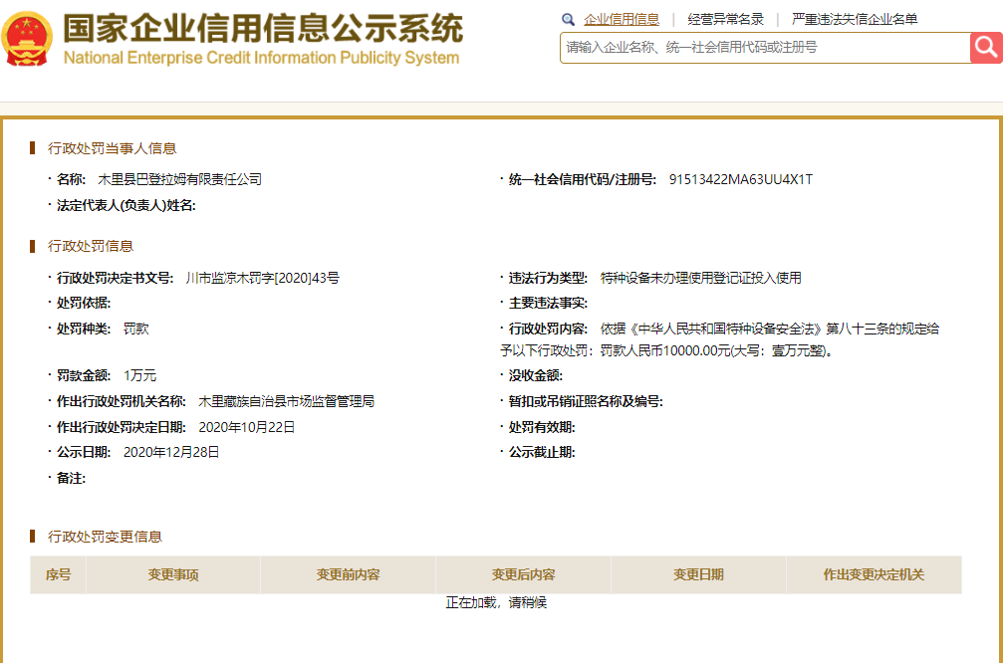Screen dimensions: 1003x663
Task: Click the 处罚依据 label
Action: 83,304
